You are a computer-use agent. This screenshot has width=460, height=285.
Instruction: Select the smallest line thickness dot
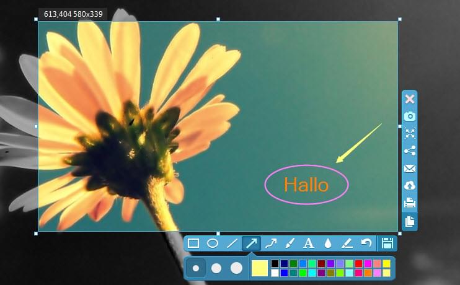(x=197, y=268)
